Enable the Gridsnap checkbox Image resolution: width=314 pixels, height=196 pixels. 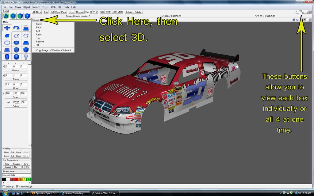pyautogui.click(x=4, y=187)
